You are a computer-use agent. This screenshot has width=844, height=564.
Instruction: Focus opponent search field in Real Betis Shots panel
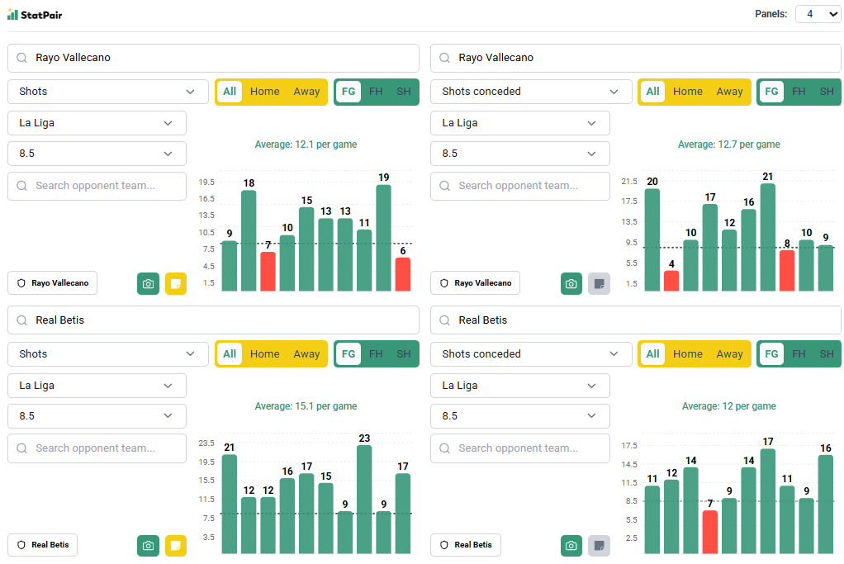coord(97,448)
